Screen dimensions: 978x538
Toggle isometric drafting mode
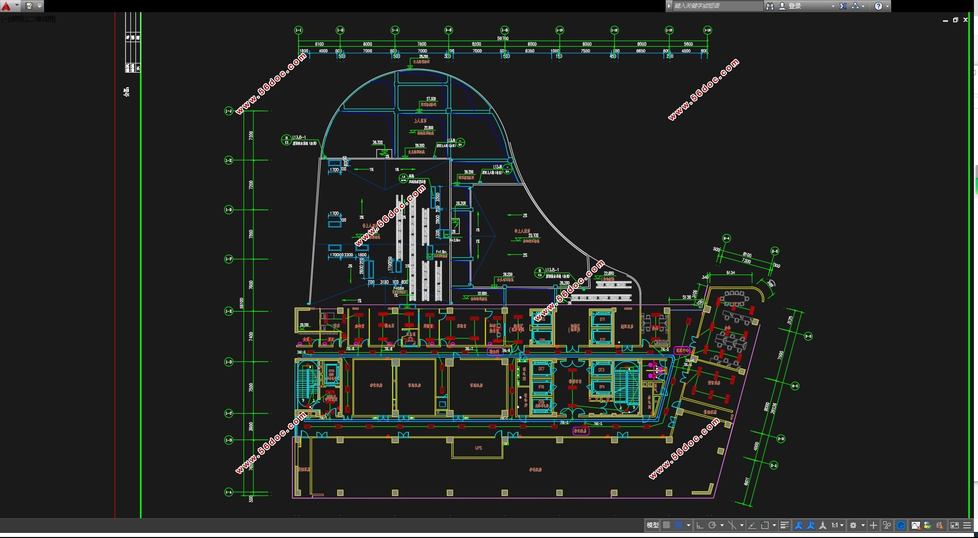tap(732, 525)
